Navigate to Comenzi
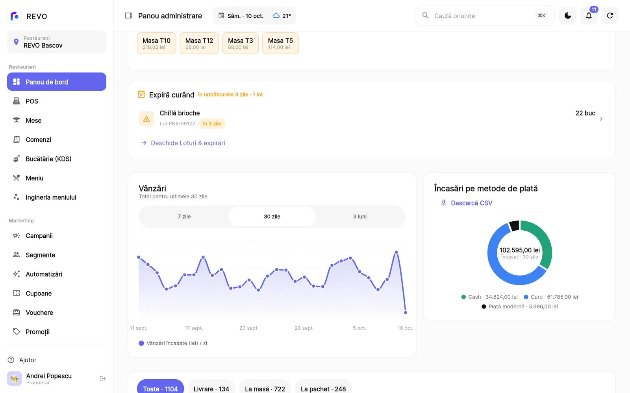The image size is (630, 393). click(x=57, y=140)
